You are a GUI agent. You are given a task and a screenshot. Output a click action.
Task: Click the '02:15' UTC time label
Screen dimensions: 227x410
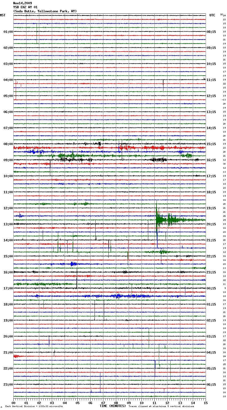click(x=211, y=320)
